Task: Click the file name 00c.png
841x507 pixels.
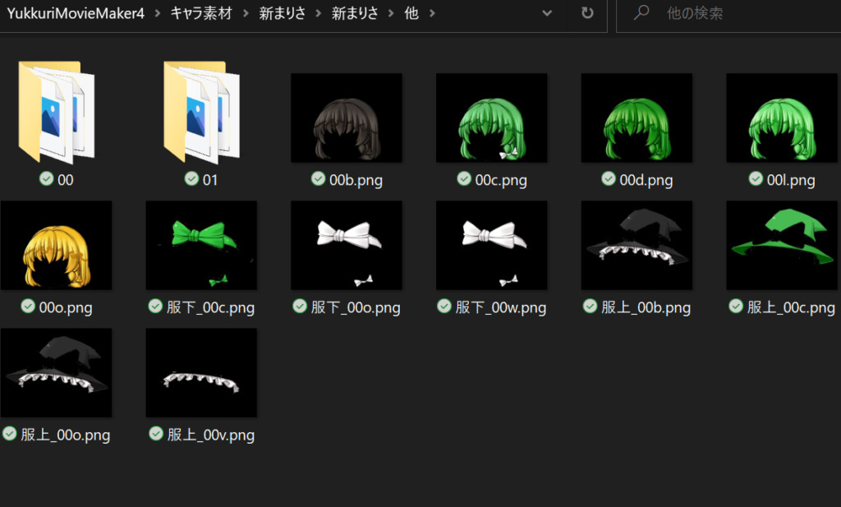Action: [501, 180]
